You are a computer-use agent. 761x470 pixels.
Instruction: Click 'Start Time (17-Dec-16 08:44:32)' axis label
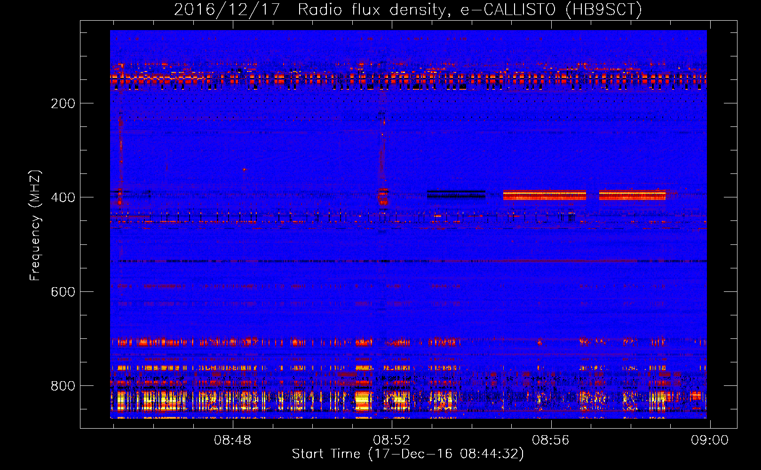tap(408, 454)
